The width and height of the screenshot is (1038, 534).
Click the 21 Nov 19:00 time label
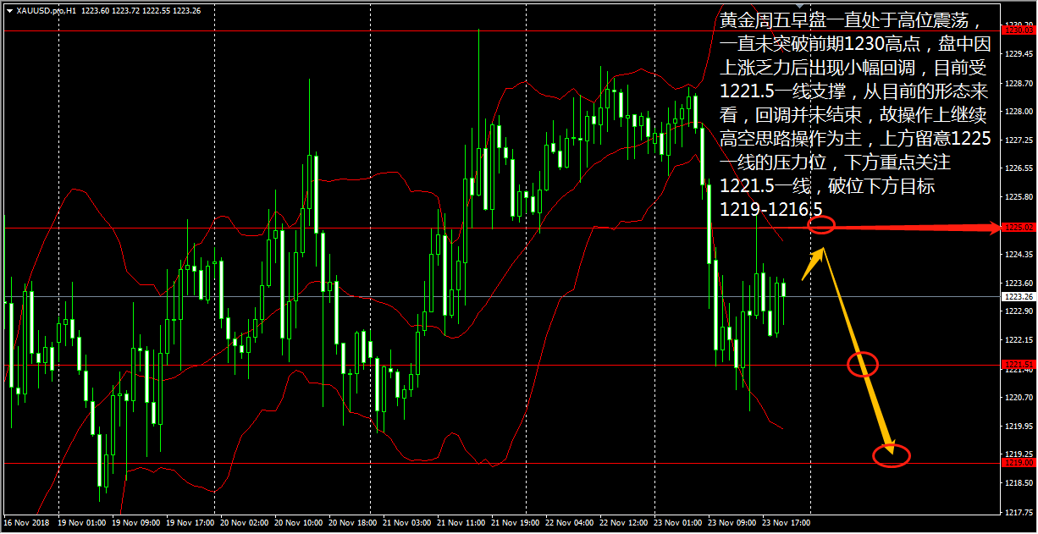[516, 523]
